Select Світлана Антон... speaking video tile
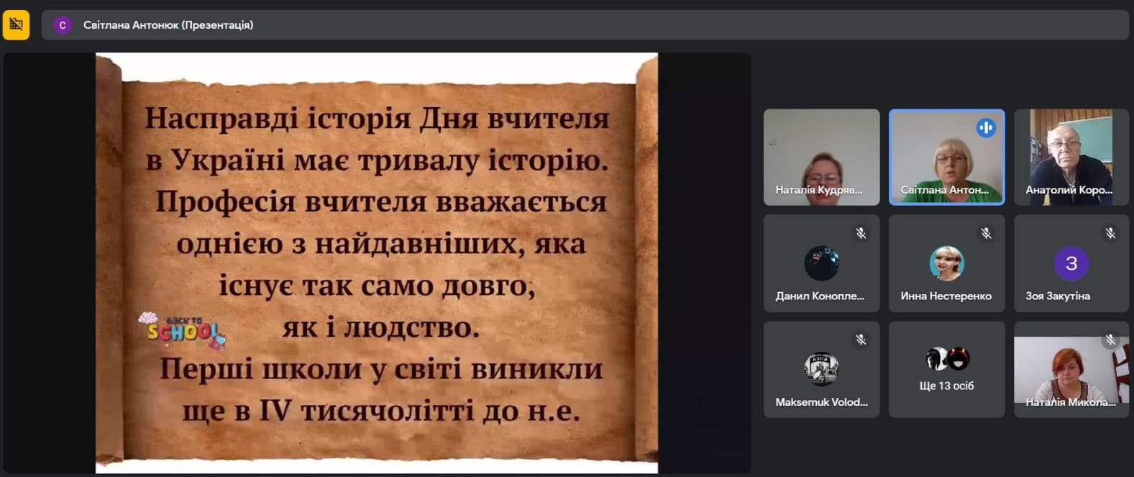1134x477 pixels. 947,158
